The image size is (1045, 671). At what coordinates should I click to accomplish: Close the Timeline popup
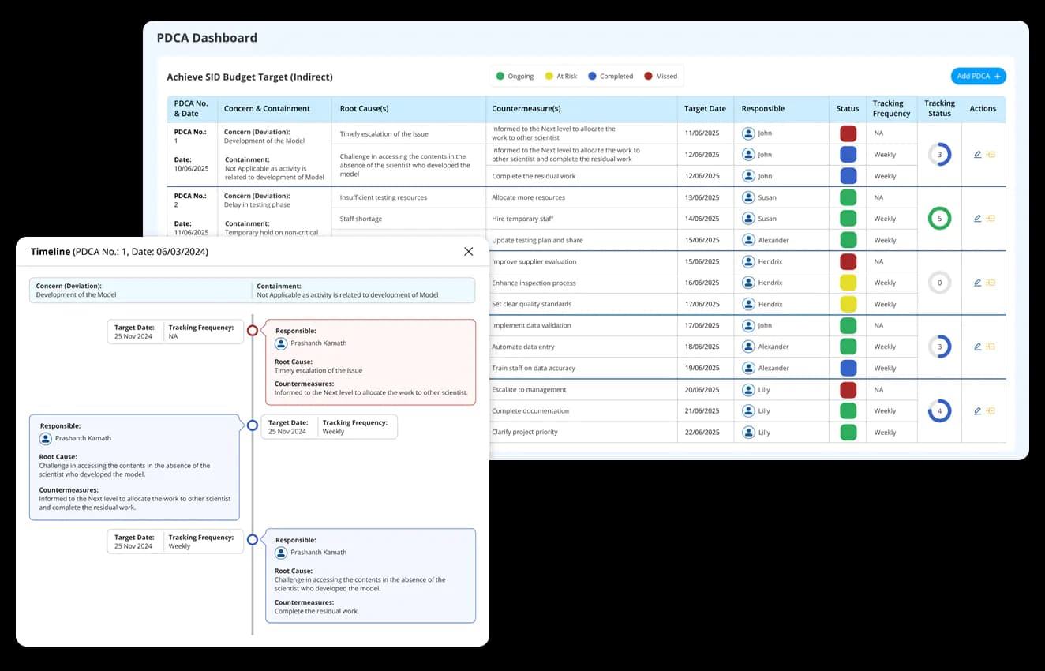[x=469, y=251]
